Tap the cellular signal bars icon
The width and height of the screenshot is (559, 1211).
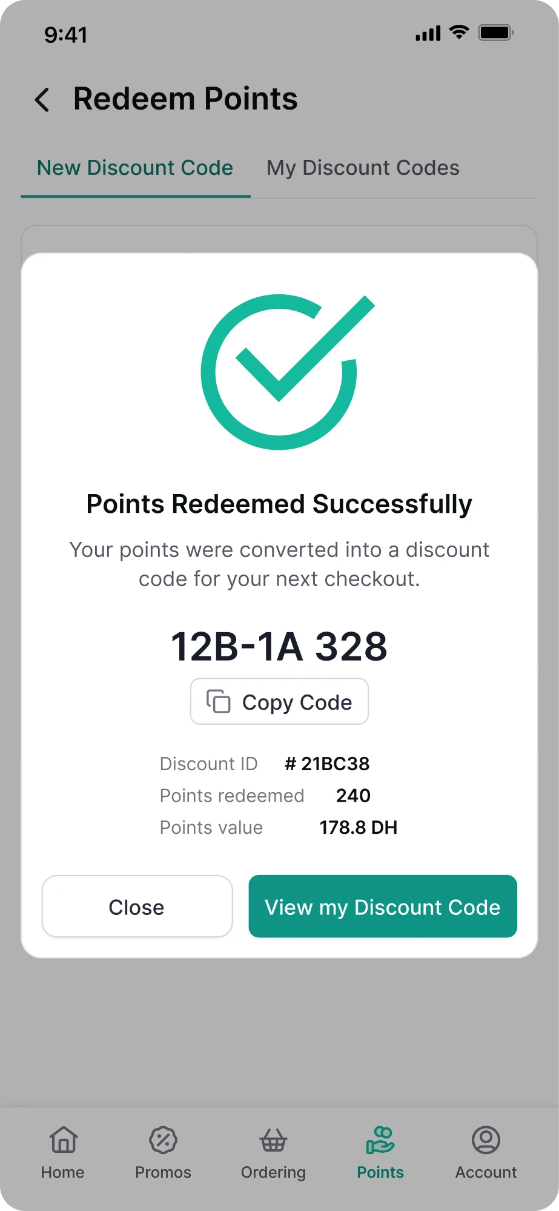tap(428, 34)
